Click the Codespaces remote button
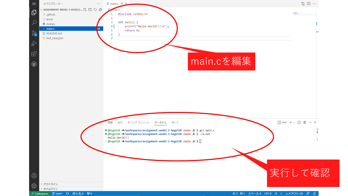The height and width of the screenshot is (196, 348). pyautogui.click(x=40, y=194)
